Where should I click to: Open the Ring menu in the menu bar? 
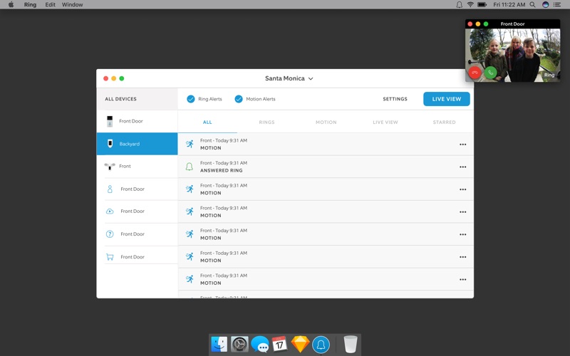tap(30, 5)
